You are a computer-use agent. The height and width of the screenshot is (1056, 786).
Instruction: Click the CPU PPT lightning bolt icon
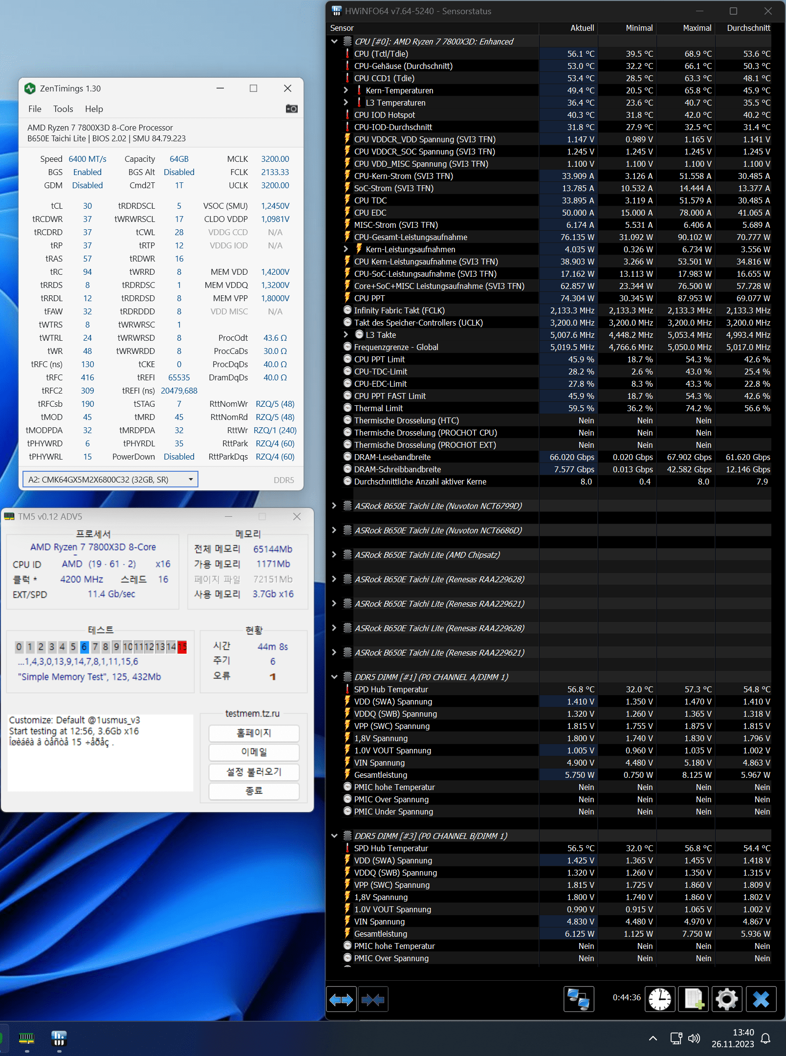[348, 298]
